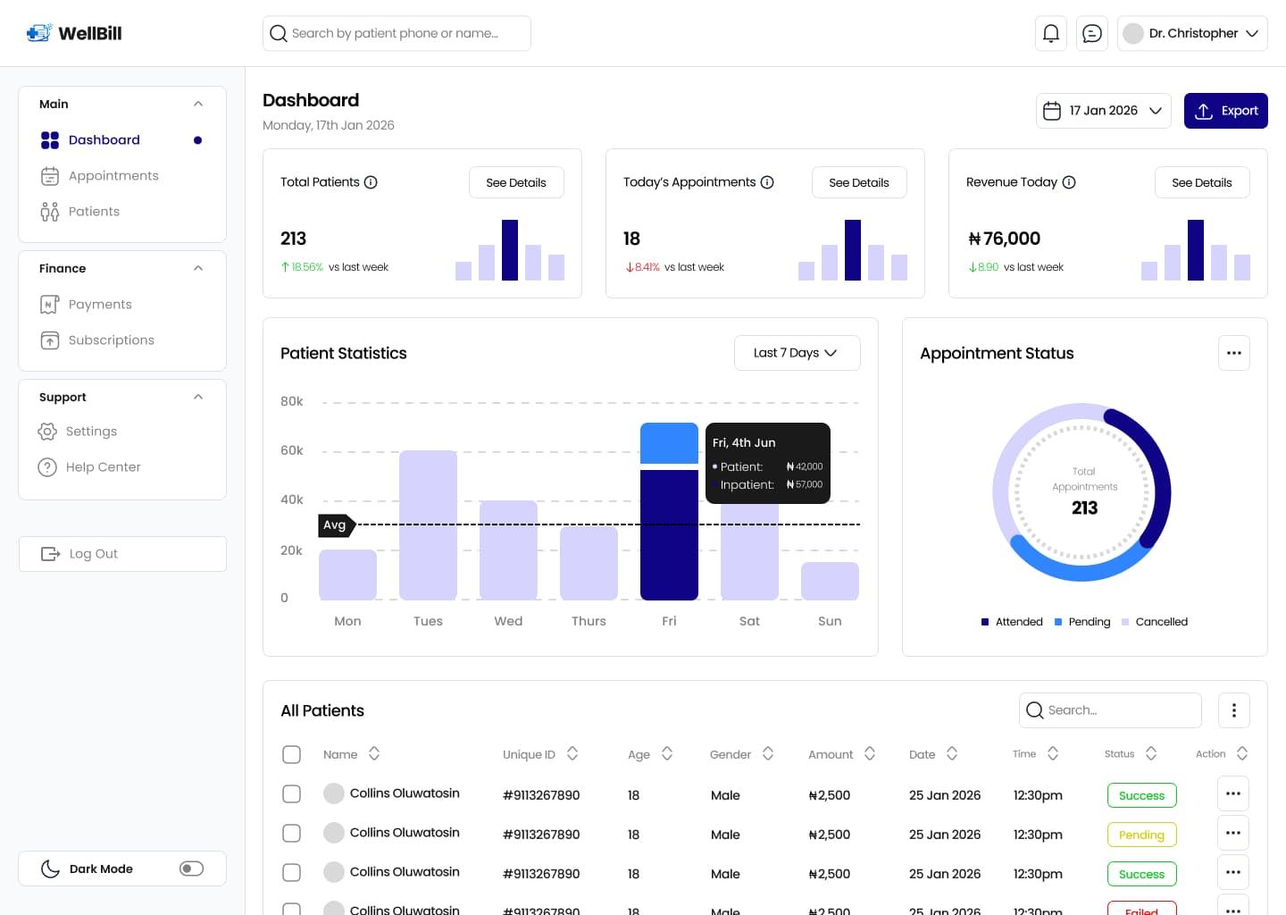Click the WellBill logo
This screenshot has width=1286, height=915.
pos(74,33)
